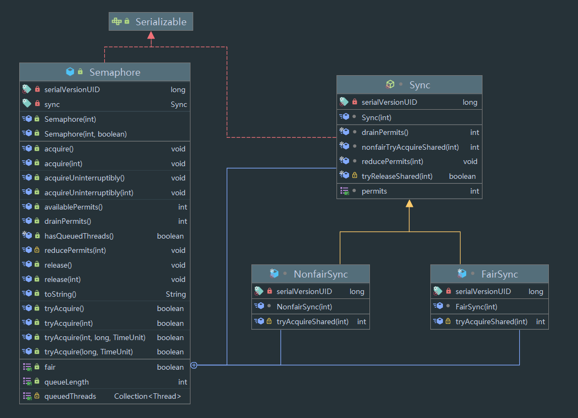Click the field icon of Semaphore's serialVersionUID
This screenshot has height=418, width=578.
26,89
